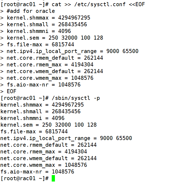Click the kernel.shmall heredoc line
187x185 pixels.
47,24
